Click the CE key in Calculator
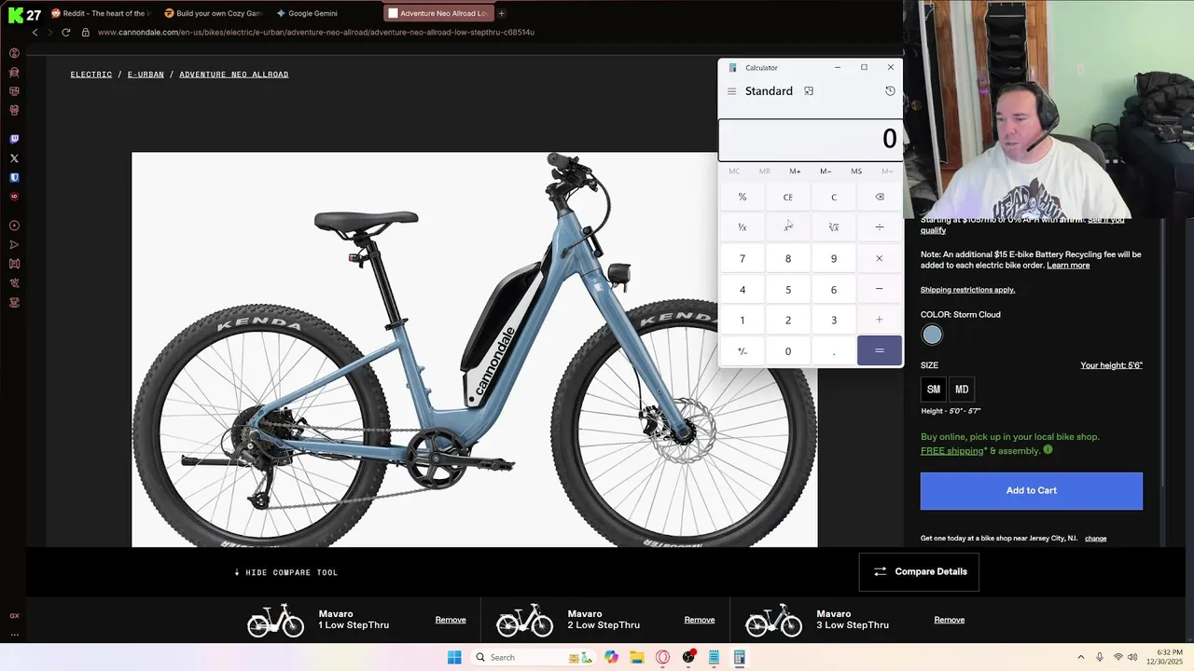Screen dimensions: 1194x671 [788, 197]
